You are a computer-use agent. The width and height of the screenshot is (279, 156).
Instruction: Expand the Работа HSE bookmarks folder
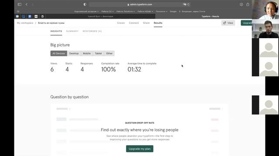tap(145, 12)
